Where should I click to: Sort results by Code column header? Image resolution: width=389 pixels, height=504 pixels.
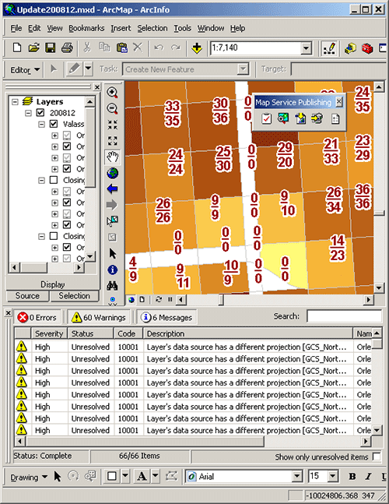click(128, 333)
